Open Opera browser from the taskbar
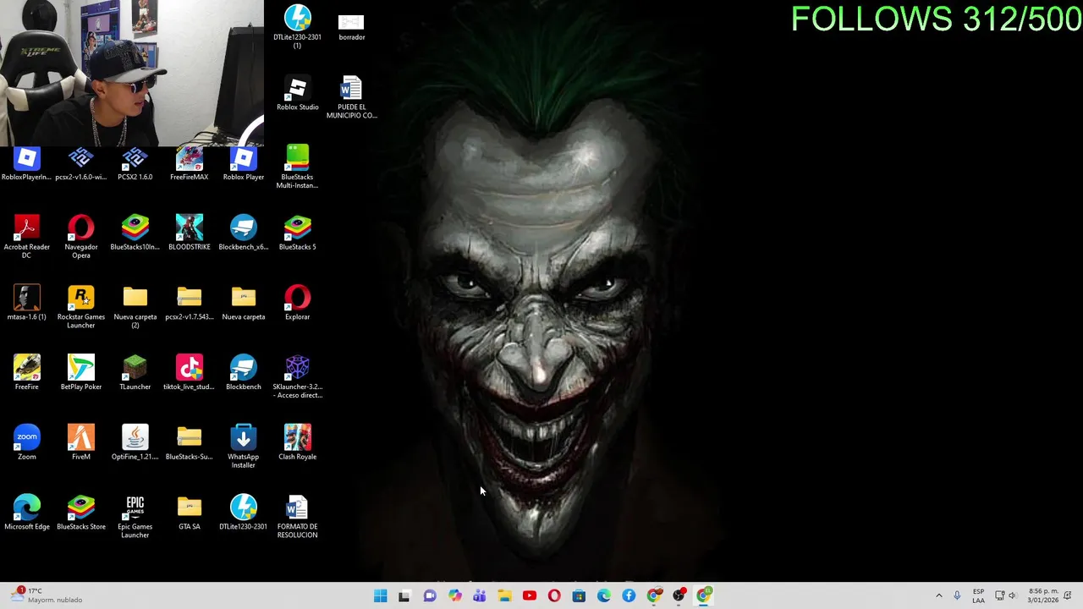The width and height of the screenshot is (1083, 609). [554, 595]
